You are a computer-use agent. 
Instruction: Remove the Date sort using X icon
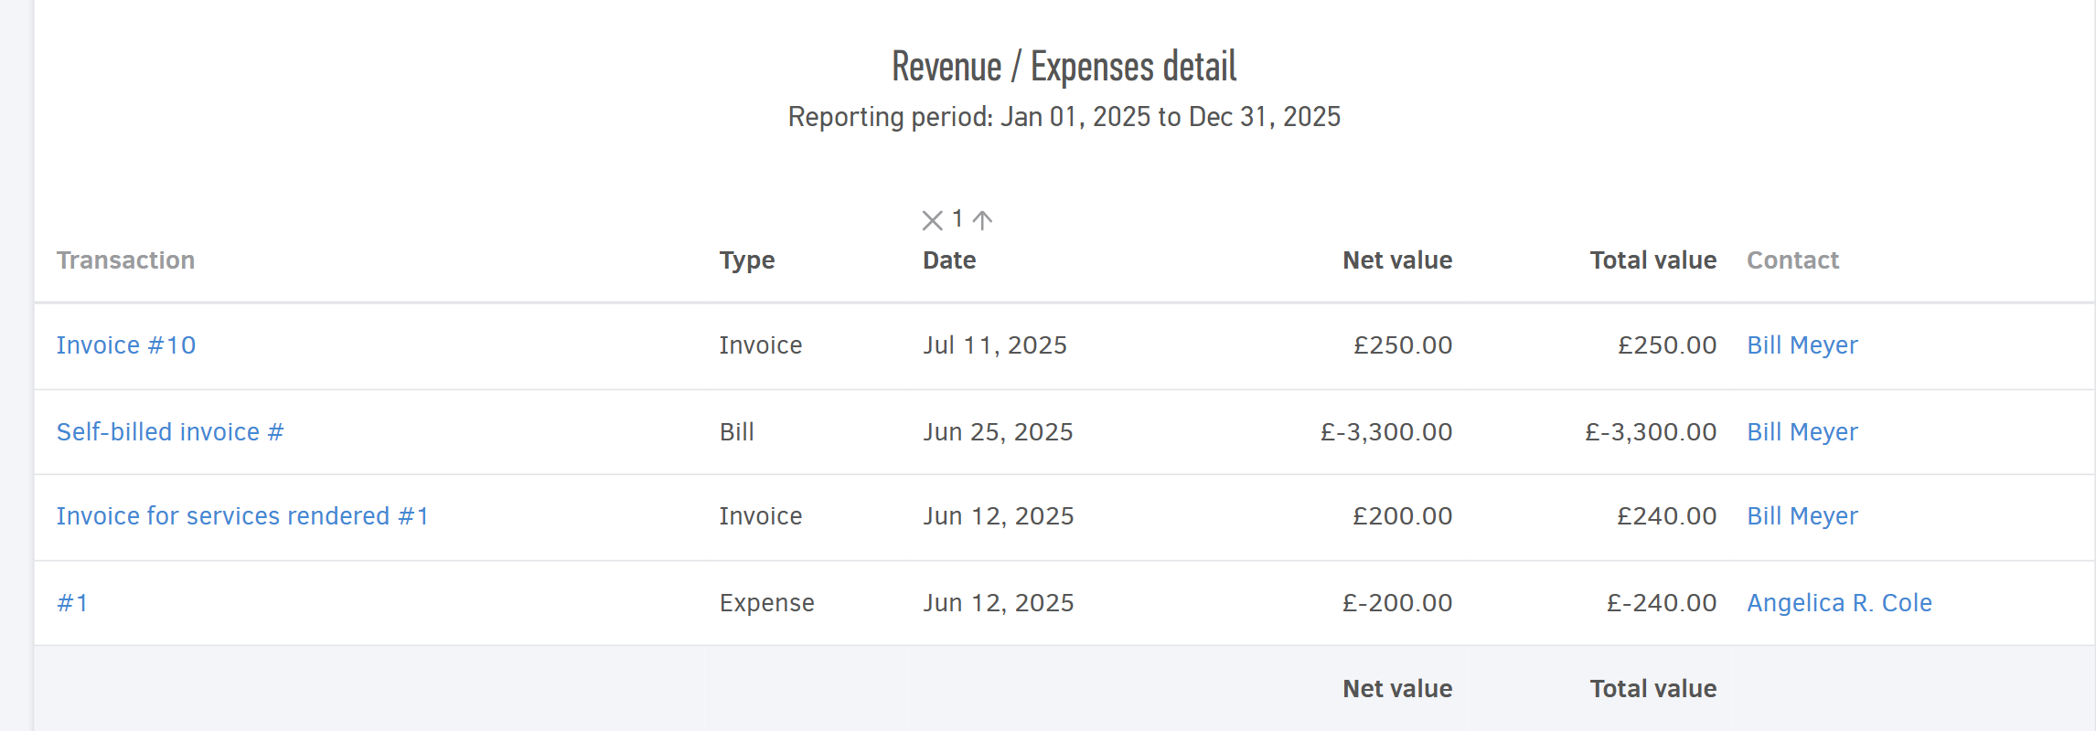(x=932, y=220)
